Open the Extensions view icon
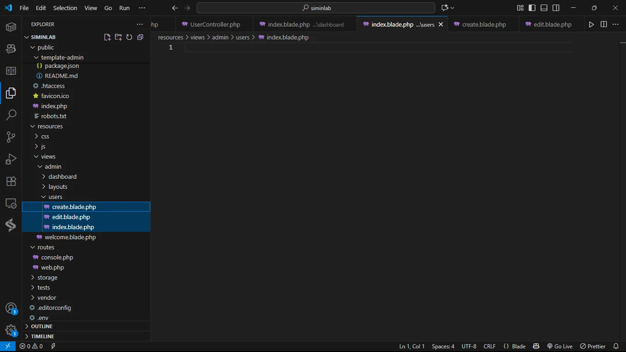The width and height of the screenshot is (626, 352). coord(11,181)
